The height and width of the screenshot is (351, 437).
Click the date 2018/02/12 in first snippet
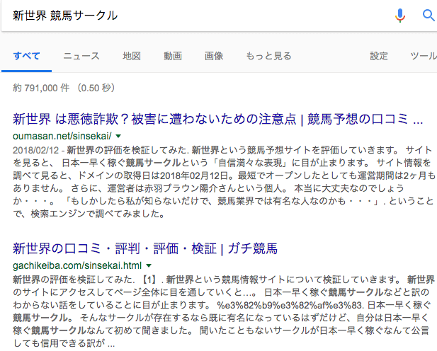tap(35, 150)
